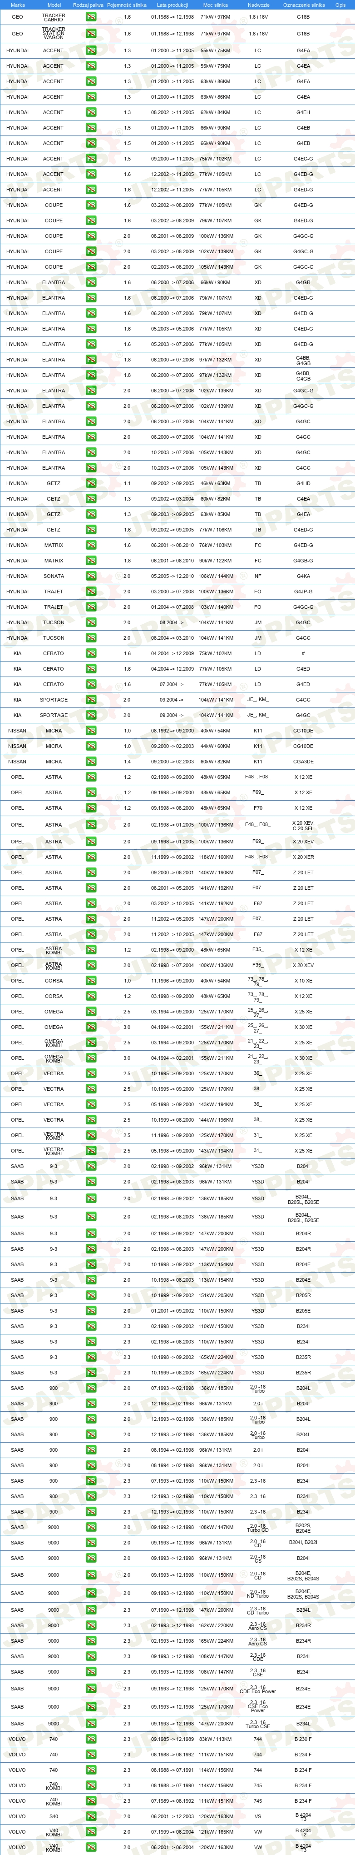Click fuel icon in SAAB 9000 CSE Eco Power row
The height and width of the screenshot is (1855, 355).
(90, 1707)
